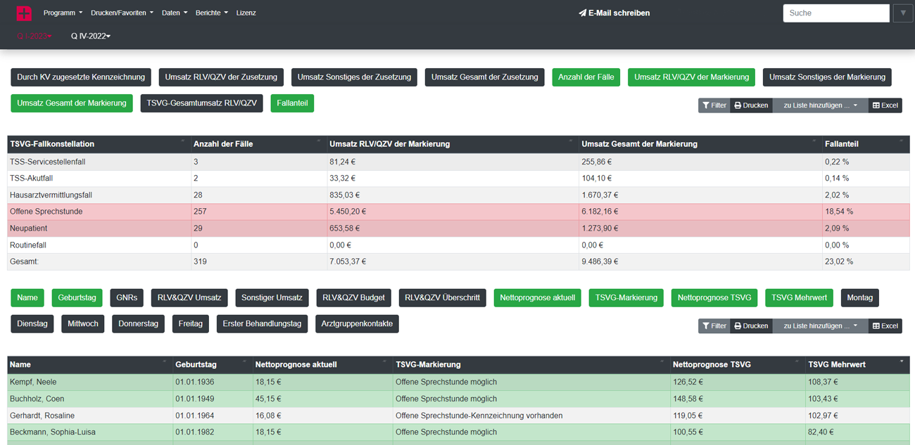Image resolution: width=915 pixels, height=445 pixels.
Task: Click the red cross app logo
Action: [24, 13]
